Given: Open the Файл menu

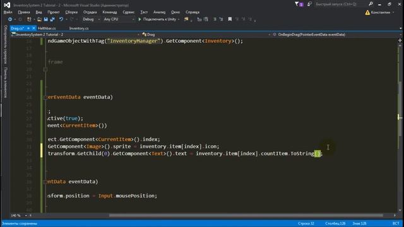Looking at the screenshot, I should (8, 12).
